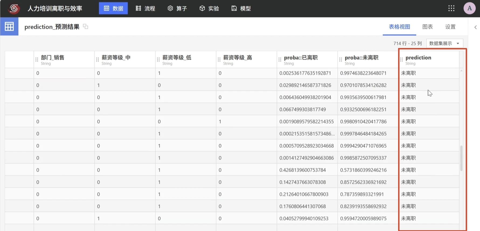Switch to the 流程 tab

pos(145,8)
